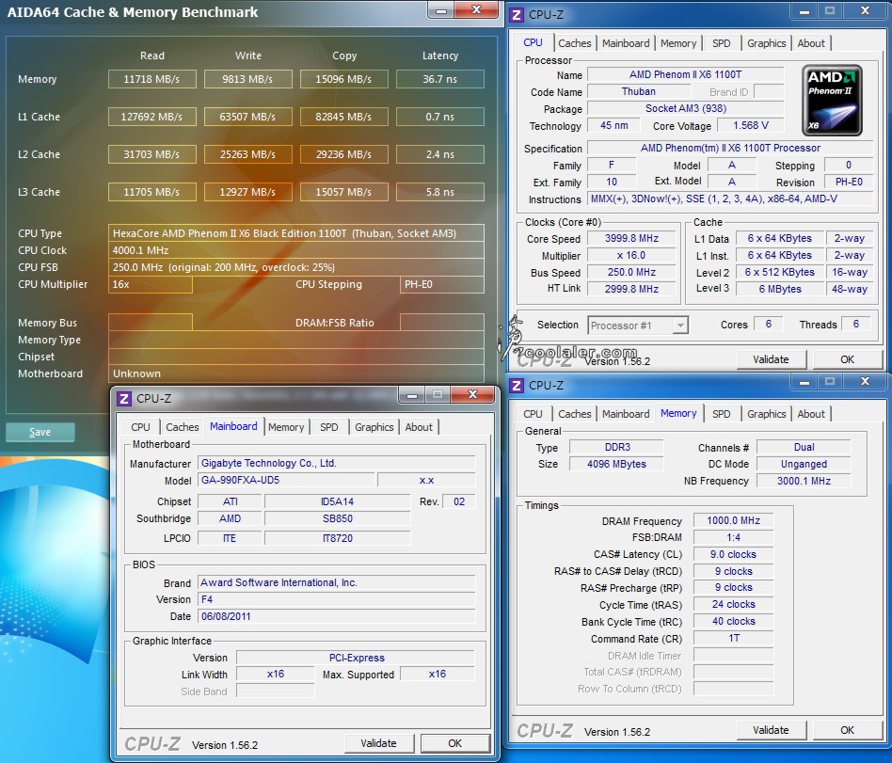Click the Package value Socket AM3 (938)
Viewport: 892px width, 763px height.
click(x=686, y=108)
